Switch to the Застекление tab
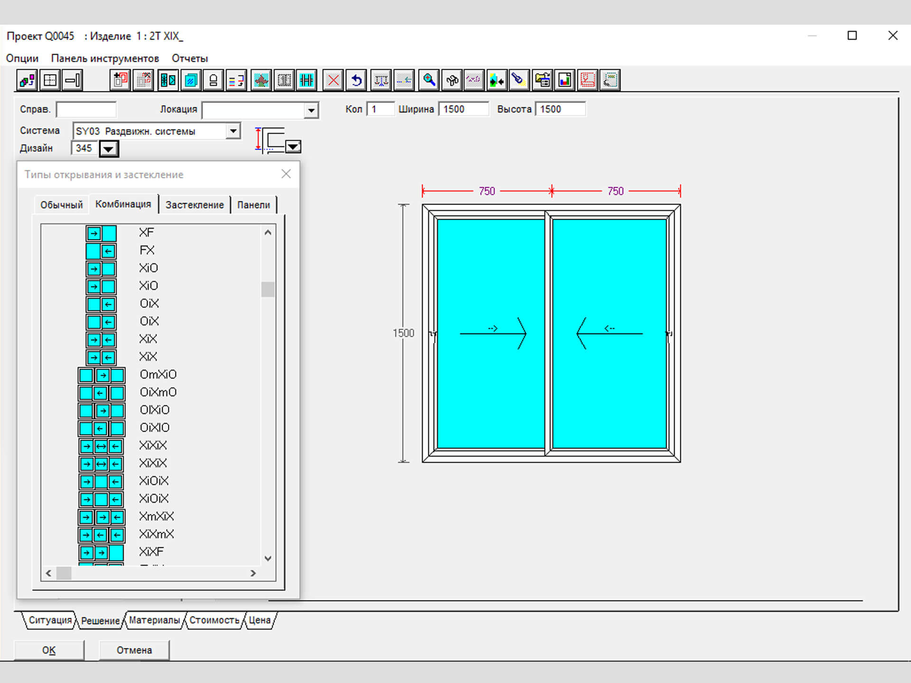This screenshot has width=911, height=683. pyautogui.click(x=195, y=205)
